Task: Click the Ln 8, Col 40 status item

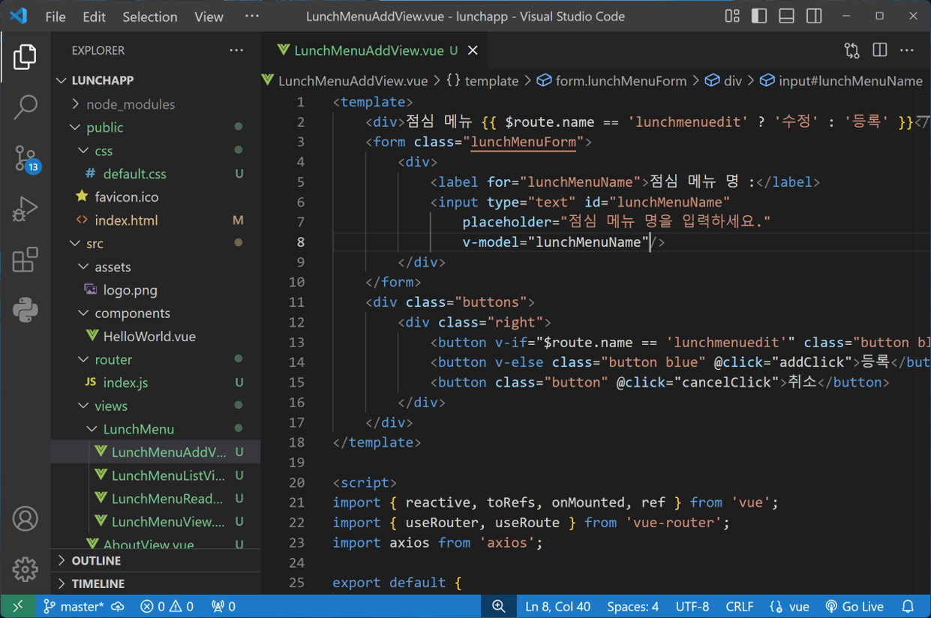Action: [557, 606]
